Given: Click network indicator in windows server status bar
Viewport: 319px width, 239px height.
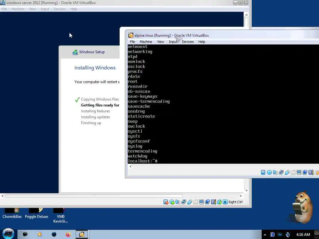Looking at the screenshot, I should pos(184,202).
